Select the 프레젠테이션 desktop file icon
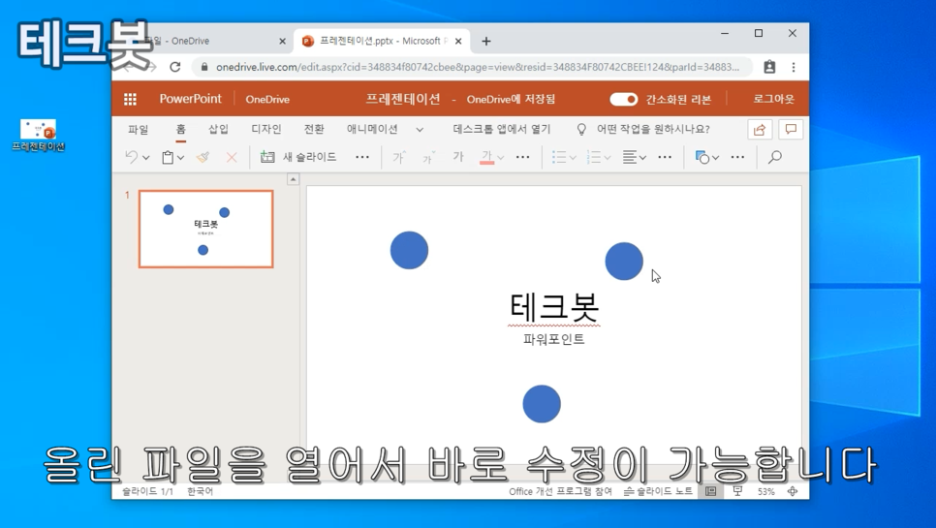Viewport: 936px width, 528px height. point(38,135)
